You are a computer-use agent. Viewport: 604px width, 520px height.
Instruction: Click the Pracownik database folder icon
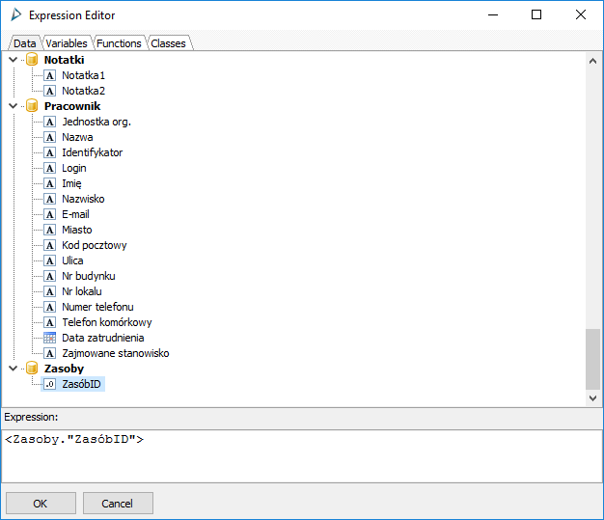click(32, 106)
